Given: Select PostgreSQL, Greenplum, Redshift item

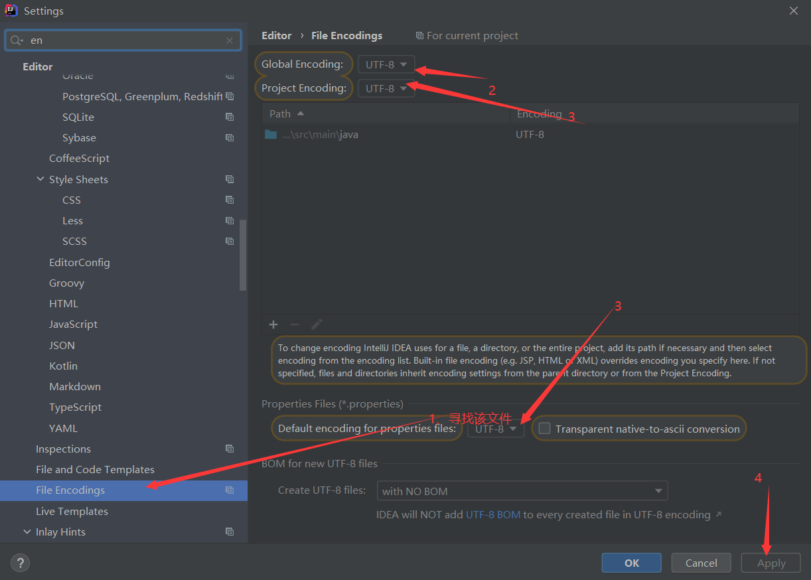Looking at the screenshot, I should (x=142, y=96).
